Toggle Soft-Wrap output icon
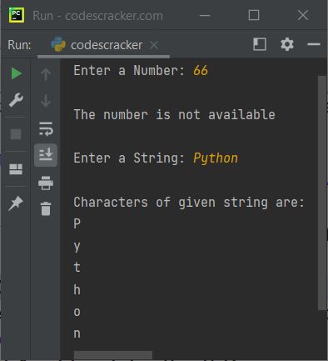The width and height of the screenshot is (328, 361). (x=46, y=129)
